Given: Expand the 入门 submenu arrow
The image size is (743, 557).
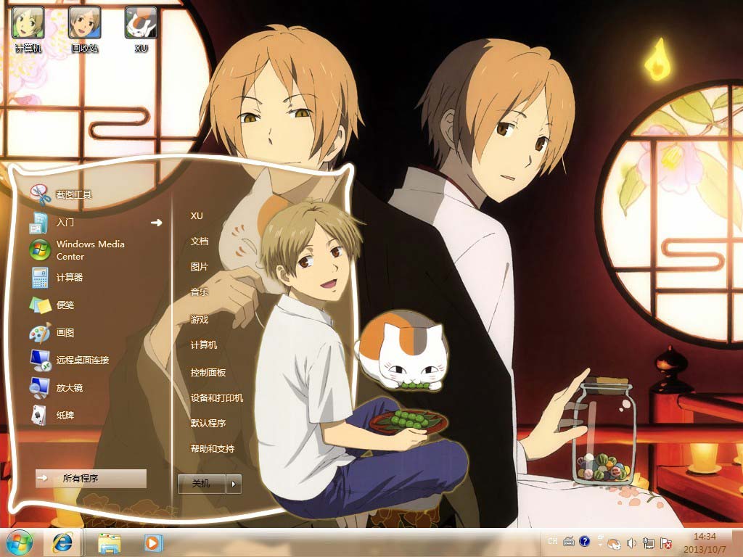Looking at the screenshot, I should coord(156,223).
